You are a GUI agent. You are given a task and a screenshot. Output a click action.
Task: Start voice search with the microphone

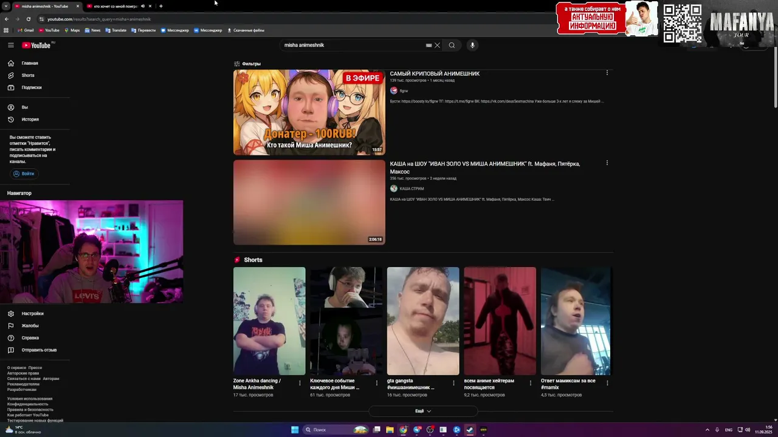coord(472,45)
